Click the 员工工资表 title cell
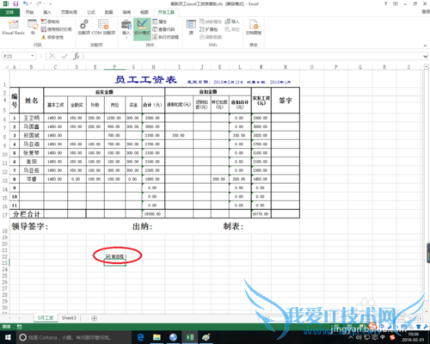430x344 pixels. (x=145, y=80)
